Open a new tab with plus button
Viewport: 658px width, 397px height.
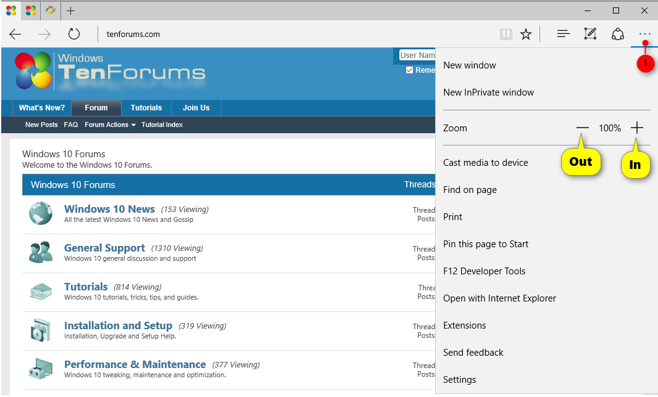pos(71,10)
